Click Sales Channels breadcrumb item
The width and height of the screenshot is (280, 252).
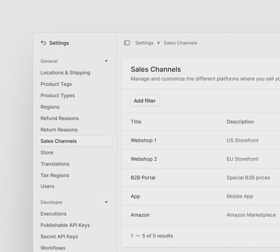180,43
